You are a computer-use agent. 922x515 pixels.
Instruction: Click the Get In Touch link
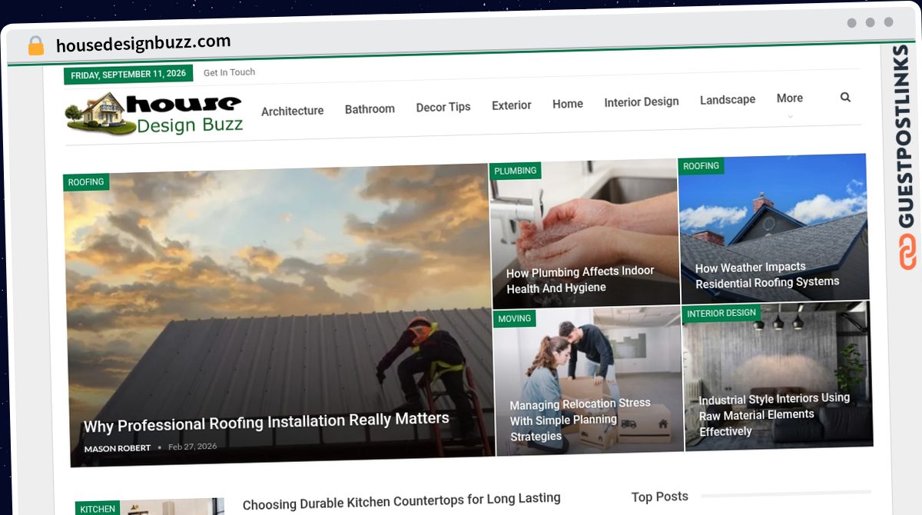pyautogui.click(x=229, y=72)
